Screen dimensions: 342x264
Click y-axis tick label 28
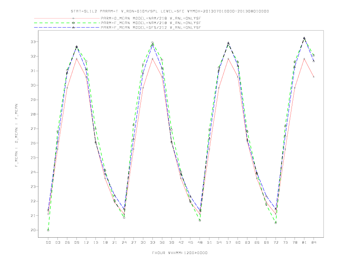[x=33, y=114]
